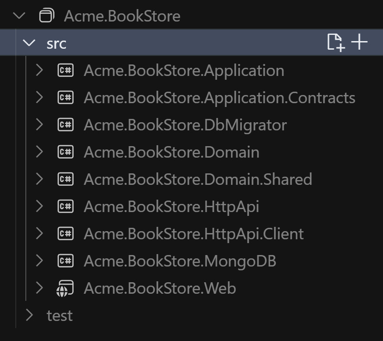The image size is (383, 341).
Task: Expand the Application.Contracts project chevron
Action: (x=39, y=97)
